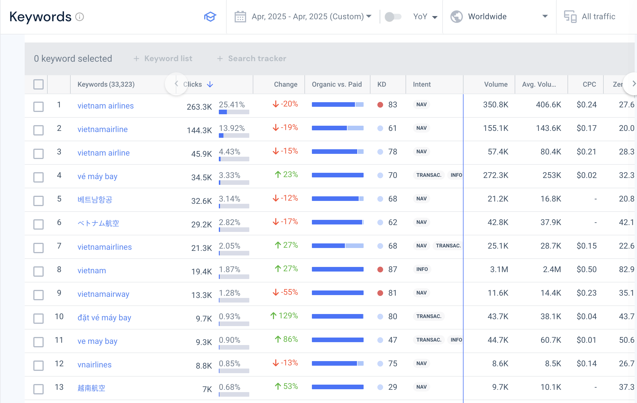The height and width of the screenshot is (403, 637).
Task: Click the Intent column header
Action: click(x=422, y=84)
